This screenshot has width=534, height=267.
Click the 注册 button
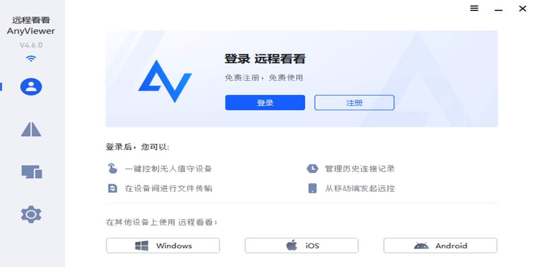tap(354, 102)
